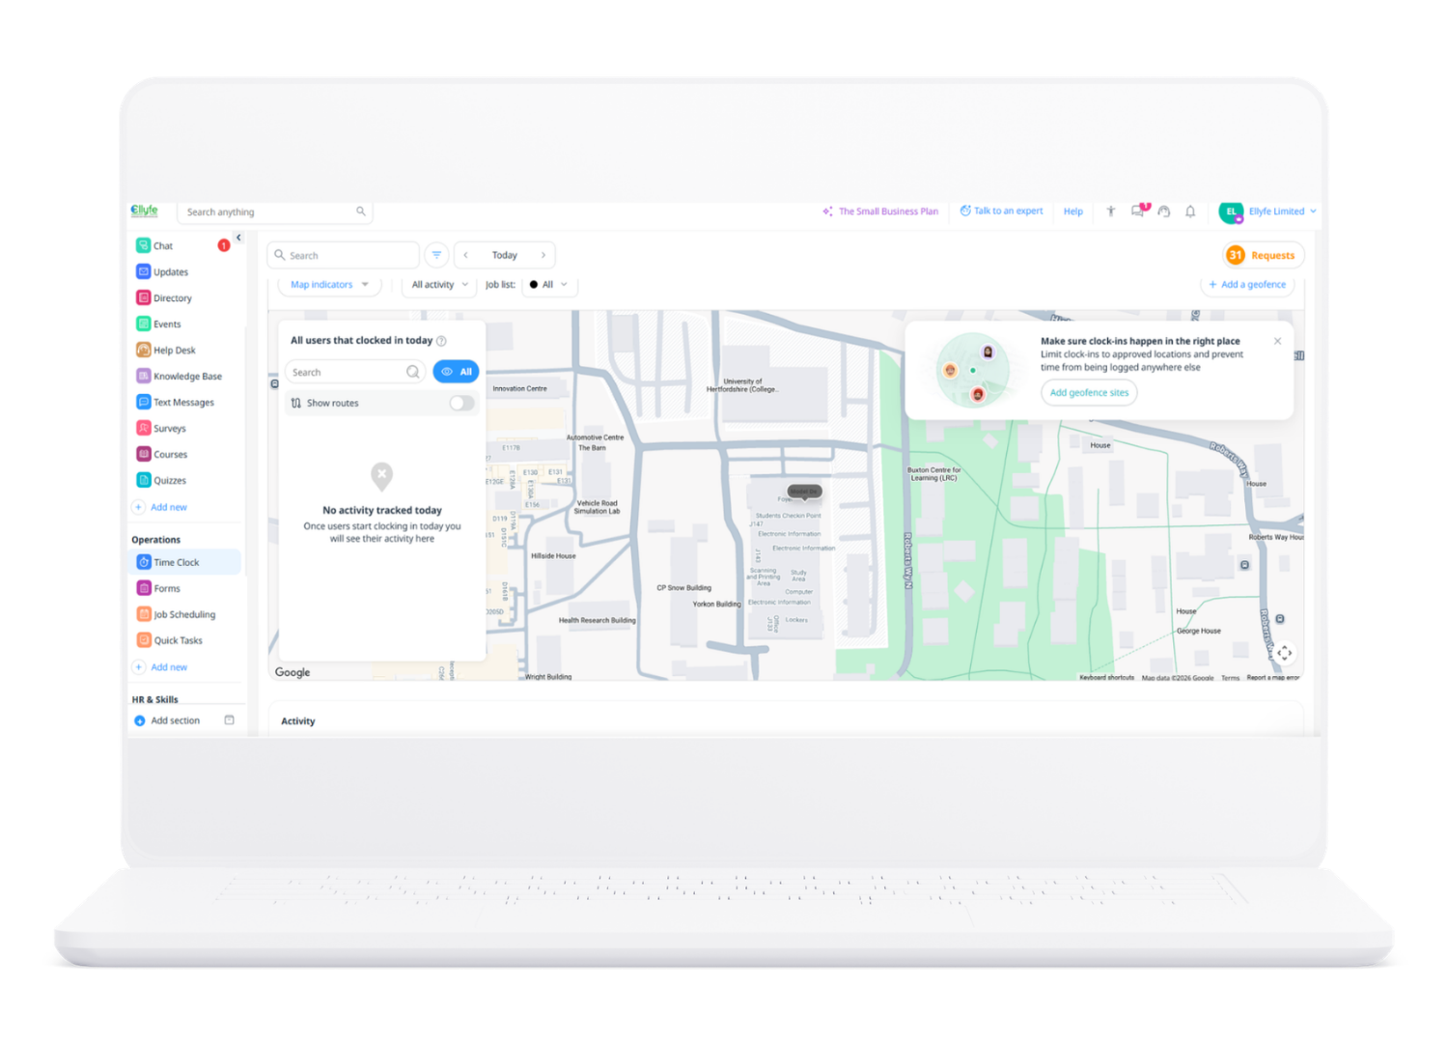This screenshot has width=1448, height=1043.
Task: Click the Help link in the top bar
Action: tap(1072, 211)
